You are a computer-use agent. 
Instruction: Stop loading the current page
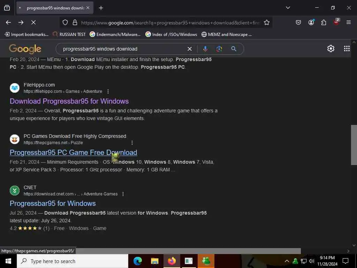33,22
